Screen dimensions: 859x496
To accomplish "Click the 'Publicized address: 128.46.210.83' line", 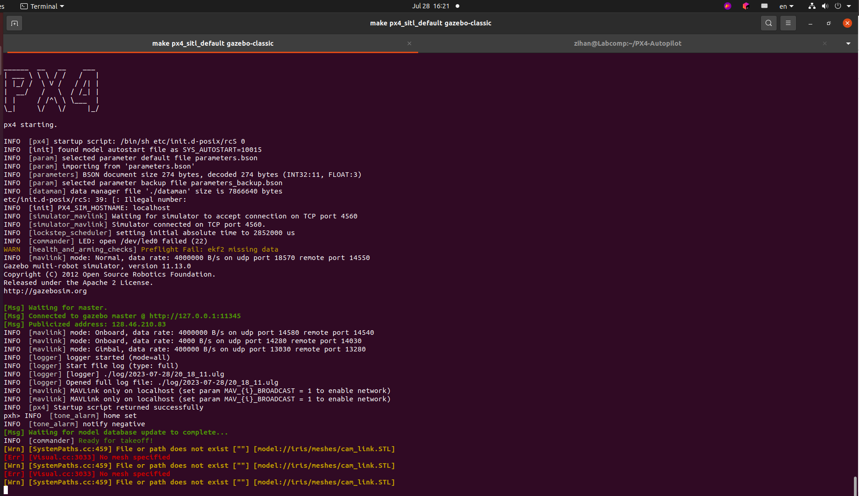I will (85, 324).
